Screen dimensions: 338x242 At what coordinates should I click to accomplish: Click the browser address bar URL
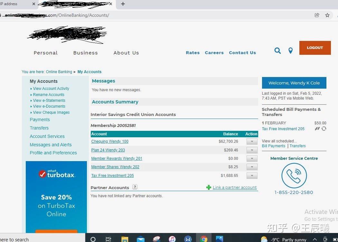pyautogui.click(x=57, y=15)
